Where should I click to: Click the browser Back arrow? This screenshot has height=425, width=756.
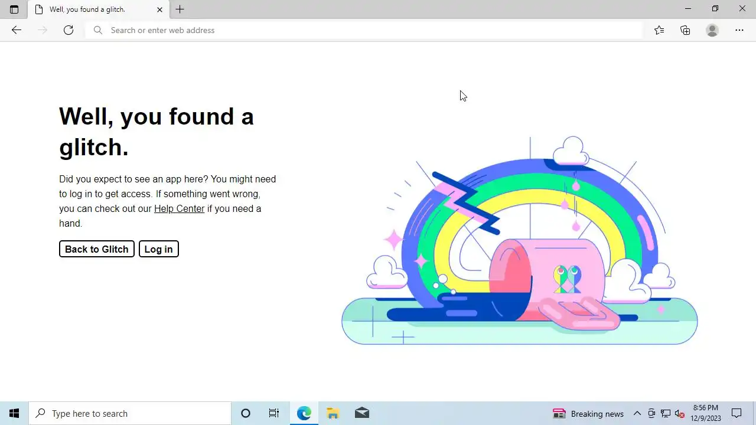17,30
